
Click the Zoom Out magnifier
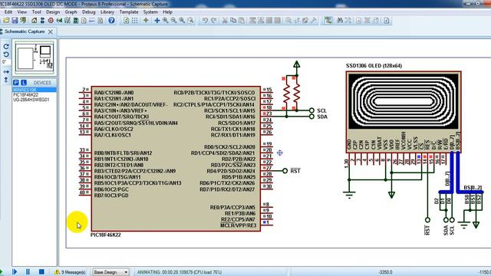click(x=173, y=21)
